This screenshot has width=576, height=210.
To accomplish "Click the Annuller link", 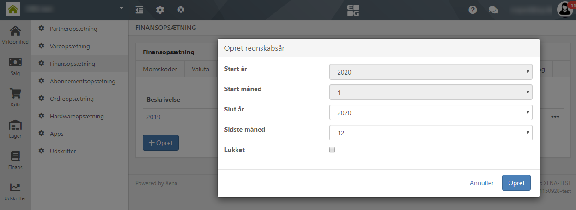I will tap(482, 183).
